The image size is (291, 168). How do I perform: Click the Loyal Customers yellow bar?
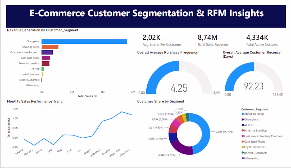(42, 74)
